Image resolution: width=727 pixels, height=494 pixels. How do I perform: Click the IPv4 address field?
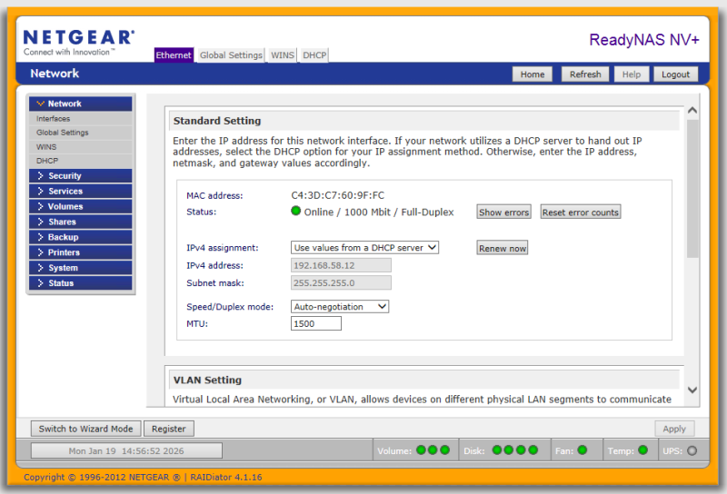pyautogui.click(x=341, y=265)
